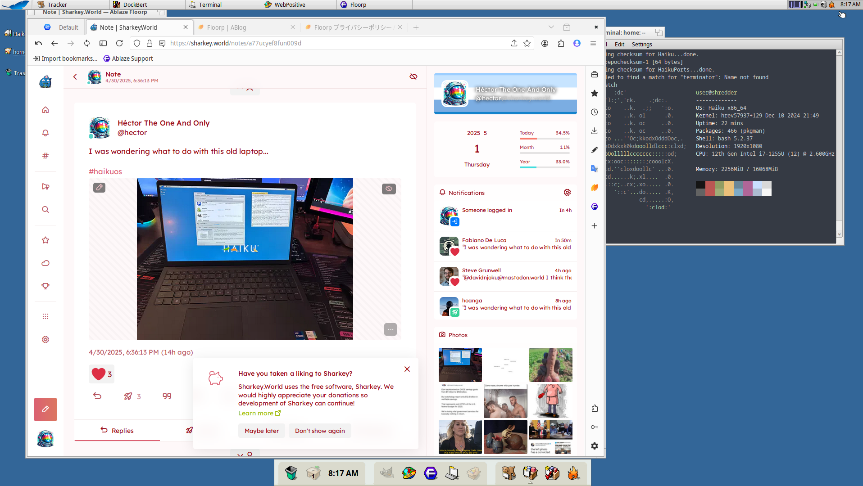Switch to Floorp | ABlog tab
The width and height of the screenshot is (863, 486).
[246, 27]
